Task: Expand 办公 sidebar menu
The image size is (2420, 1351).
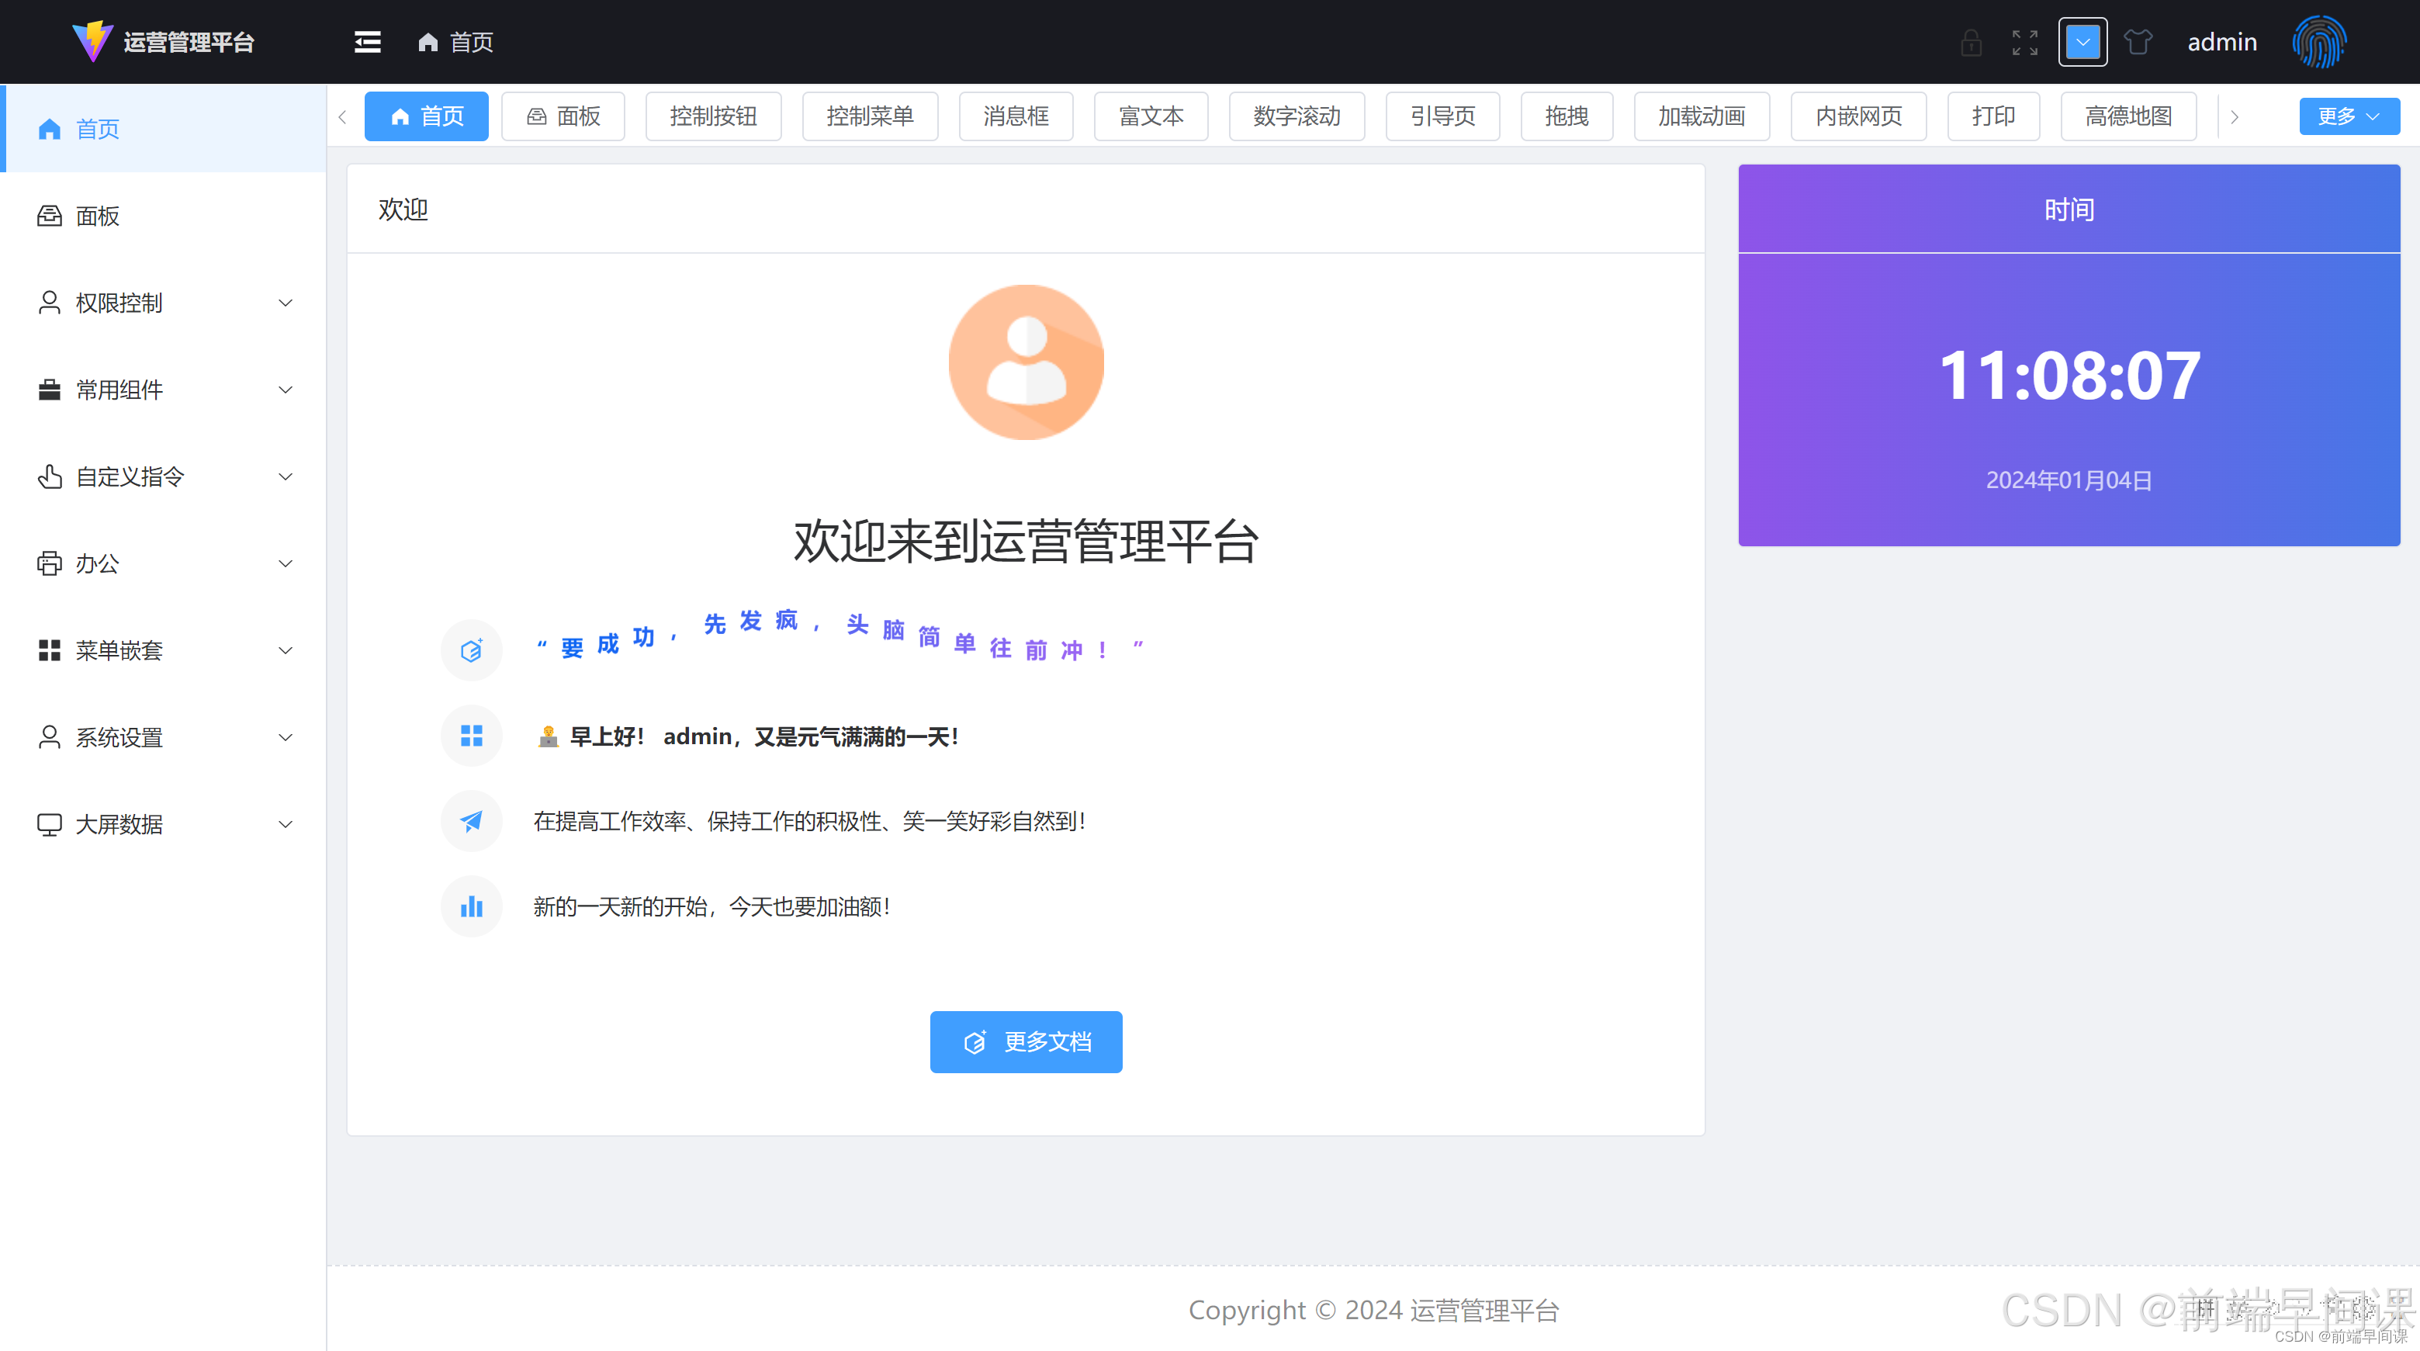Action: point(164,563)
